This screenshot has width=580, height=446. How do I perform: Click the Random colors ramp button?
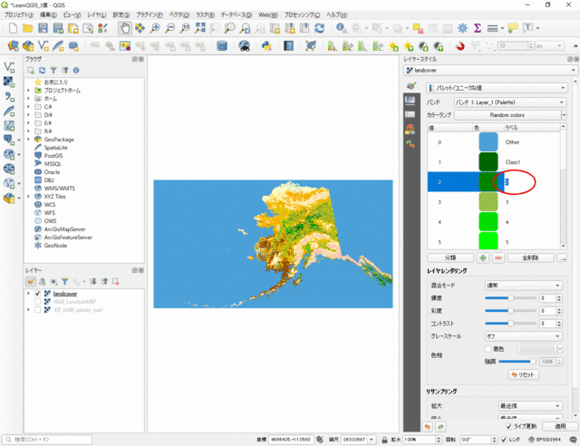(507, 115)
